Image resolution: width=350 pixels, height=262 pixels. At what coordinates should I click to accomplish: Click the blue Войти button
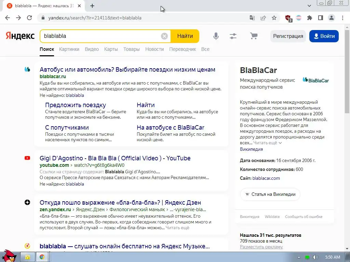[x=324, y=36]
